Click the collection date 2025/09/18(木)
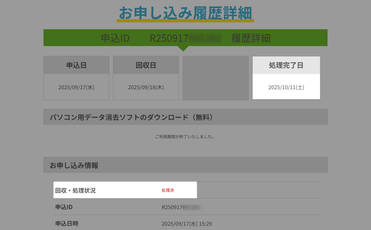The width and height of the screenshot is (371, 230). (146, 87)
